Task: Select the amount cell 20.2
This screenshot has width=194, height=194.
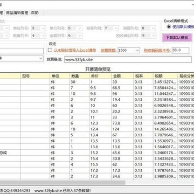Action: click(122, 112)
